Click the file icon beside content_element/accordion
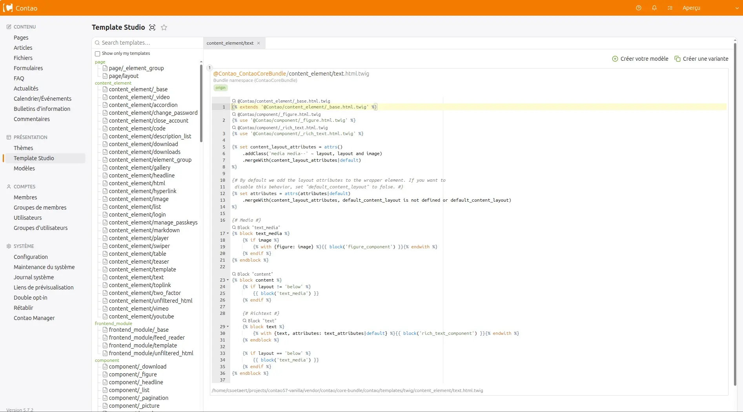 point(105,105)
